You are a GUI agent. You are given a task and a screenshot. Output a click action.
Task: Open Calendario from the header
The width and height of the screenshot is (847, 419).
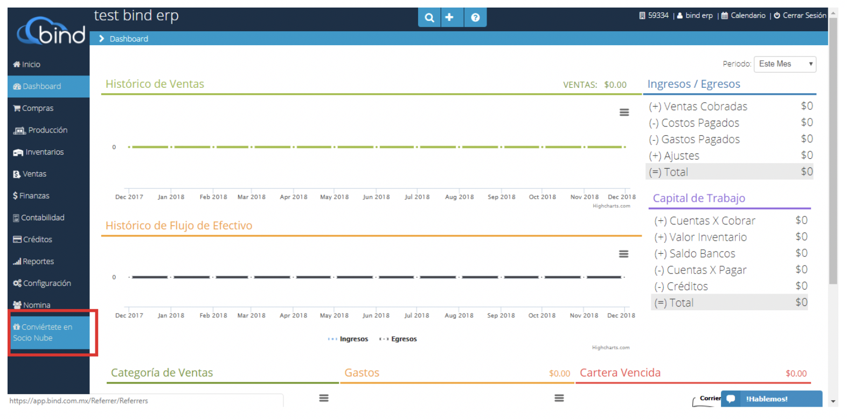pyautogui.click(x=744, y=16)
